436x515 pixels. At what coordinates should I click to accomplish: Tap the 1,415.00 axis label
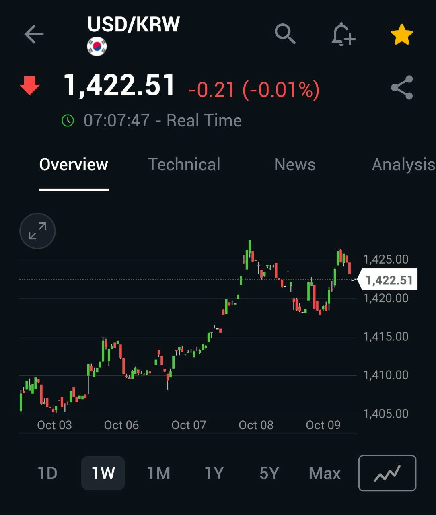pyautogui.click(x=386, y=336)
